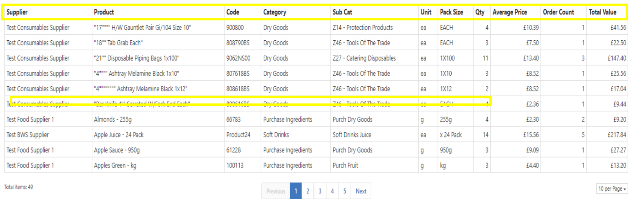
Task: Sort by the Order Count header
Action: [558, 12]
